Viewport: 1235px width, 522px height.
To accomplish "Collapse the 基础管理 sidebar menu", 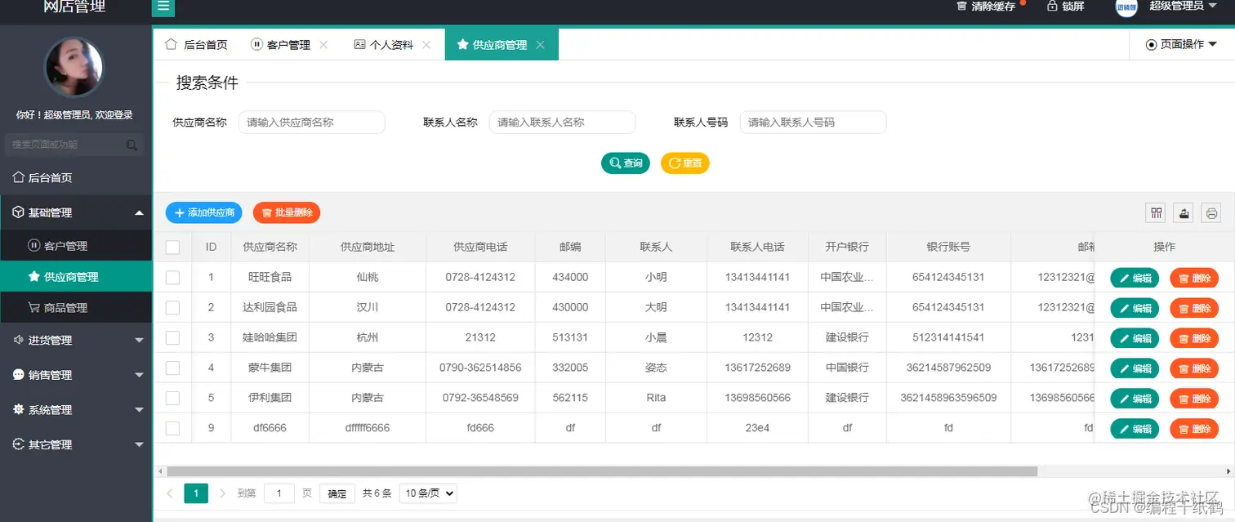I will (x=76, y=212).
